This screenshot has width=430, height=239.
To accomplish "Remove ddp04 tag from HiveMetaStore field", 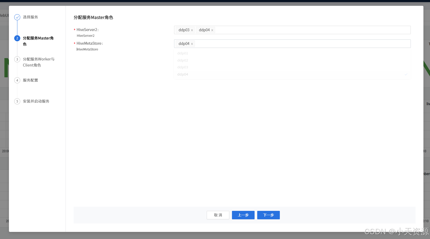I will tap(192, 44).
